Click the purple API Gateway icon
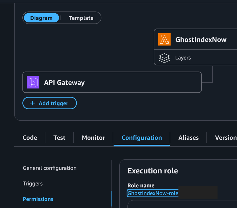Screen dimensions: 237x208 click(x=33, y=82)
